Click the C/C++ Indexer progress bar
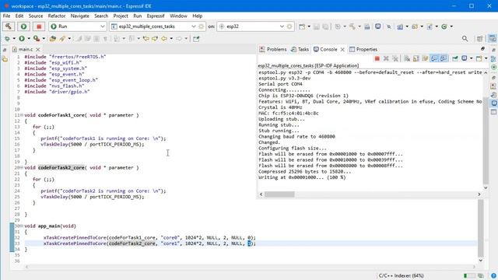This screenshot has width=498, height=280. [x=469, y=275]
